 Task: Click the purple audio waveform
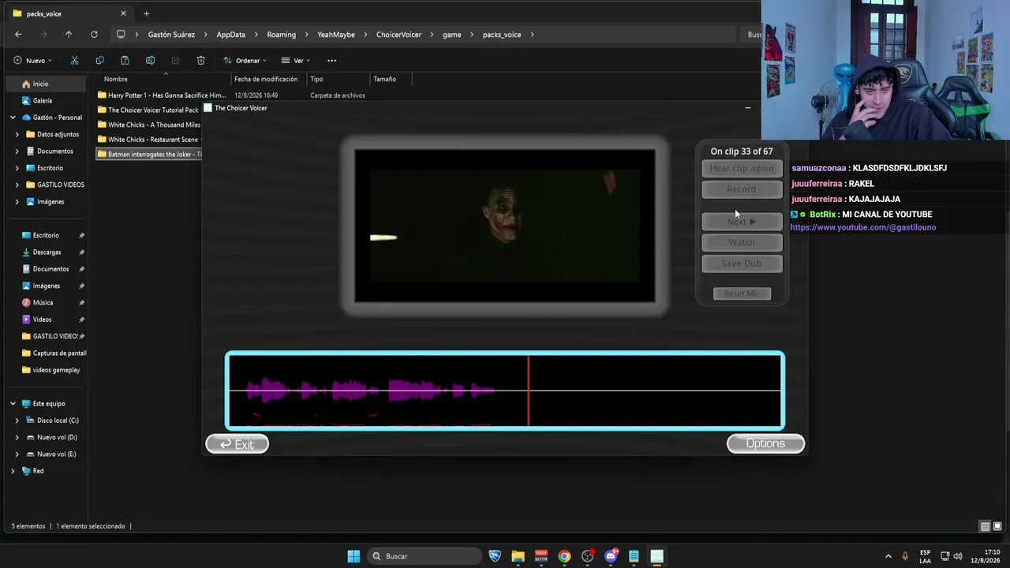pyautogui.click(x=371, y=390)
